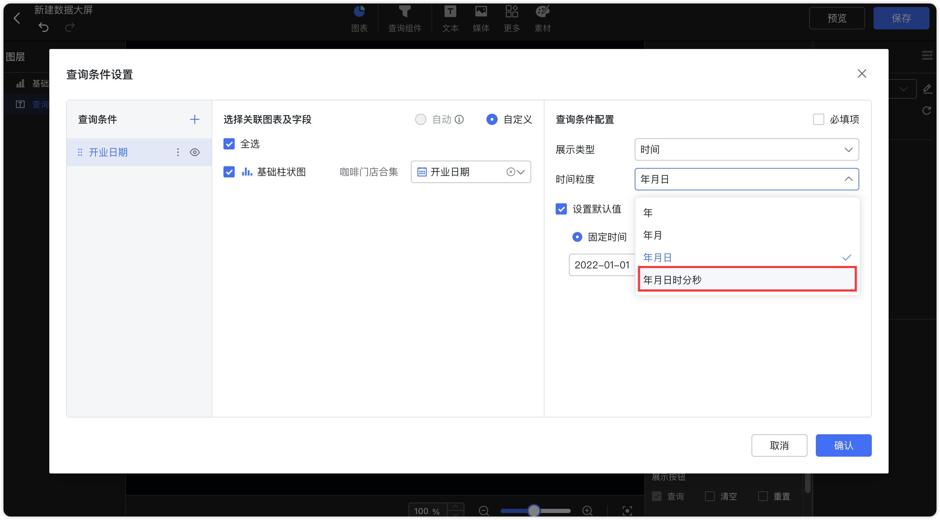The width and height of the screenshot is (940, 520).
Task: Select the 开业日期 query condition item
Action: tap(139, 152)
